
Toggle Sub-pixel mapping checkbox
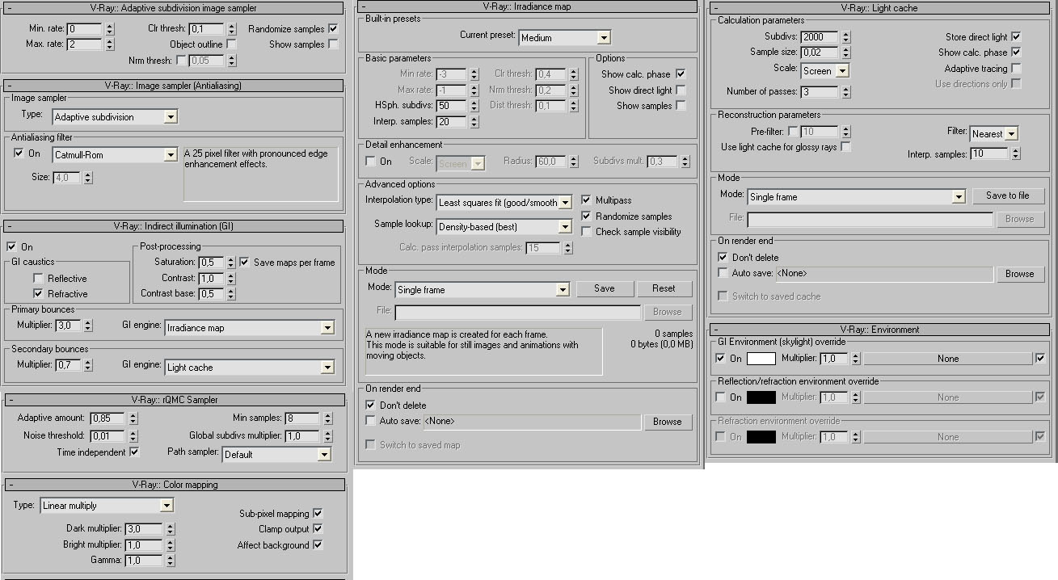318,514
